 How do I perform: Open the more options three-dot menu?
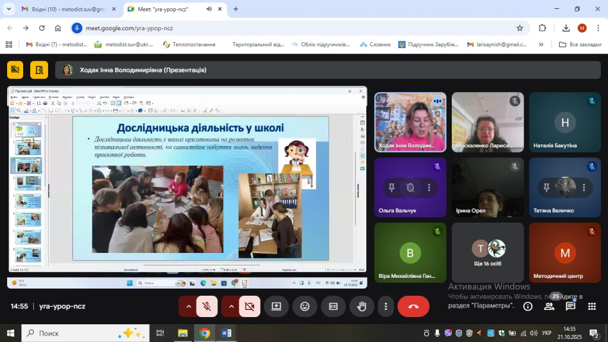pyautogui.click(x=386, y=306)
